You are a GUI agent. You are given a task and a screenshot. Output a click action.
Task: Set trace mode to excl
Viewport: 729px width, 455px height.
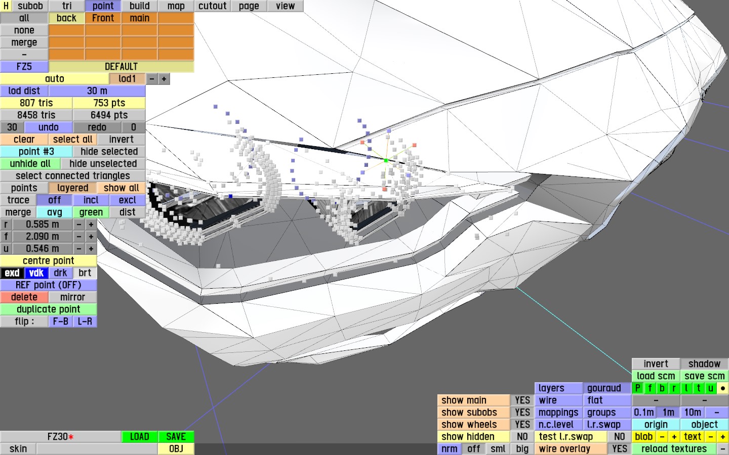tap(128, 200)
